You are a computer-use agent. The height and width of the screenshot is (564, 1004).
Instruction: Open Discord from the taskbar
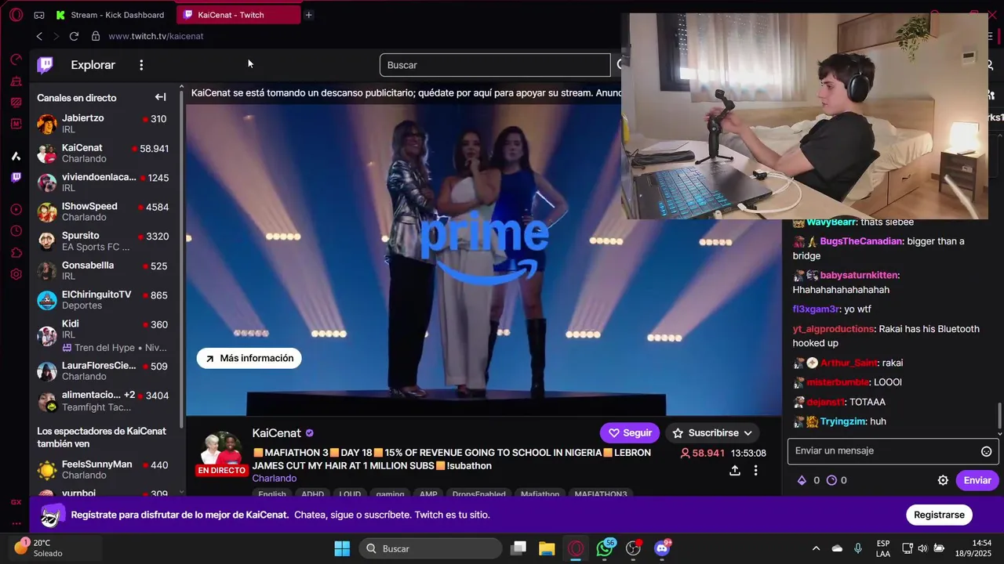click(662, 548)
